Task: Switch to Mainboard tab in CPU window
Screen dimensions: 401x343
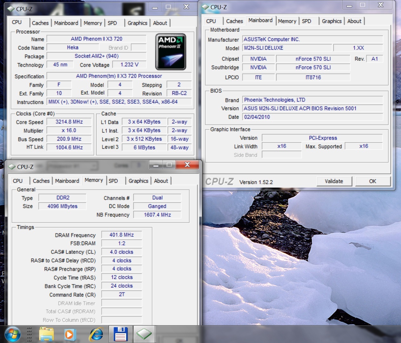Action: point(66,23)
